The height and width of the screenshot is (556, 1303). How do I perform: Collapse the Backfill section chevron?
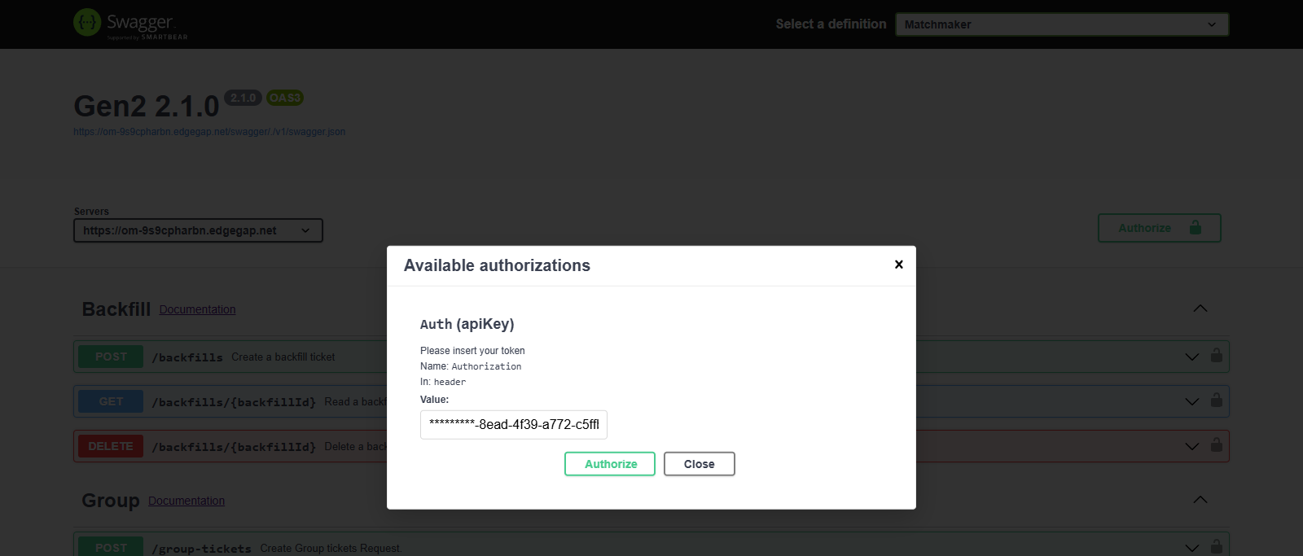point(1200,309)
